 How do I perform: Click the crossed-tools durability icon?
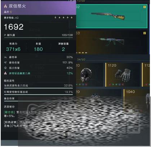tap(5, 35)
